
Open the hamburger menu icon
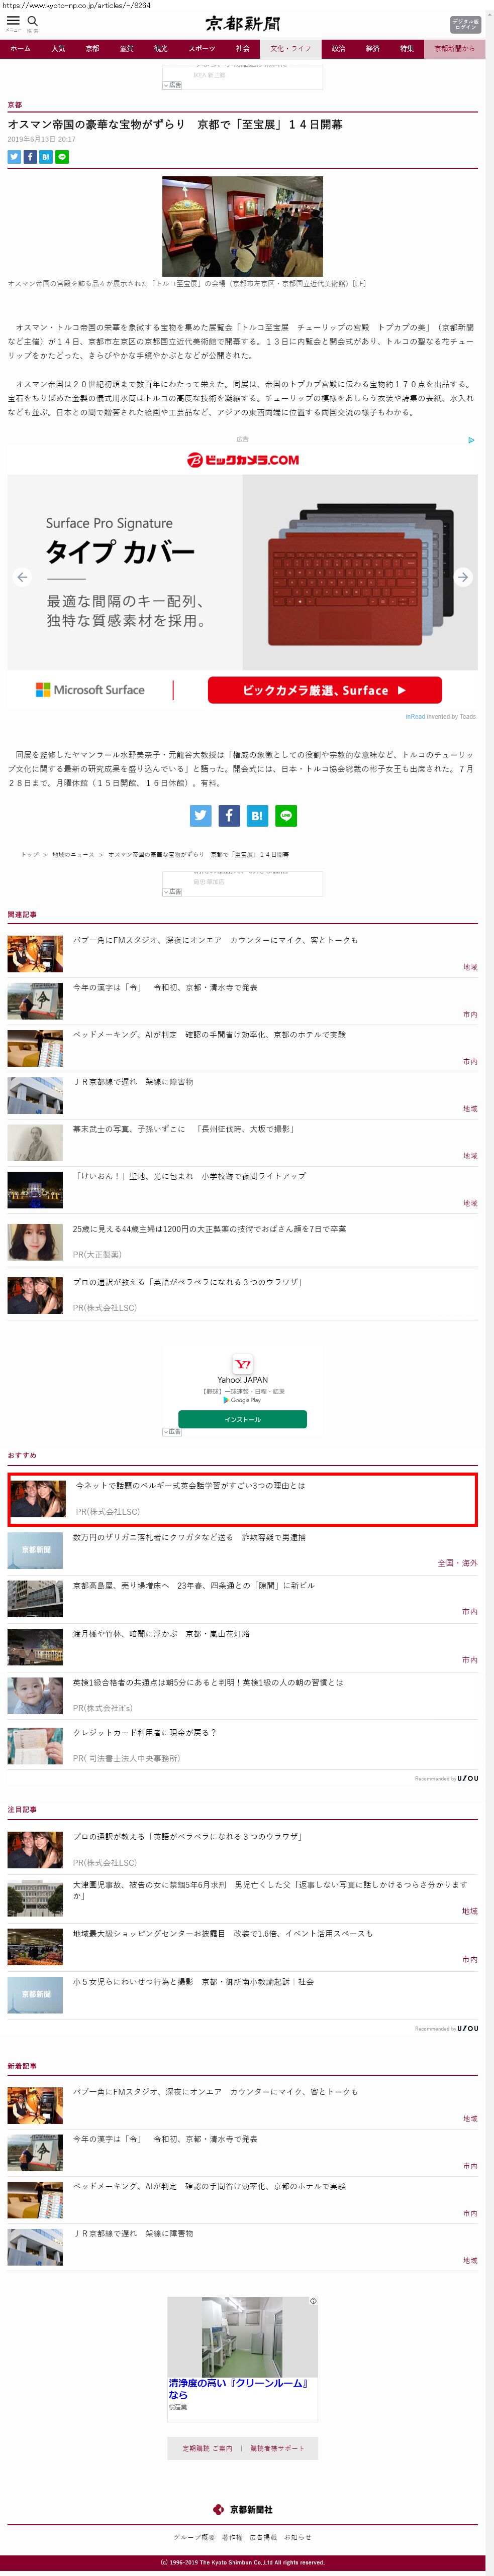pyautogui.click(x=13, y=21)
